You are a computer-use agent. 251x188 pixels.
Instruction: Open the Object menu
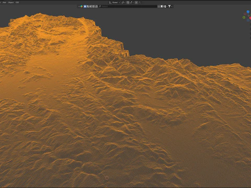tap(11, 3)
